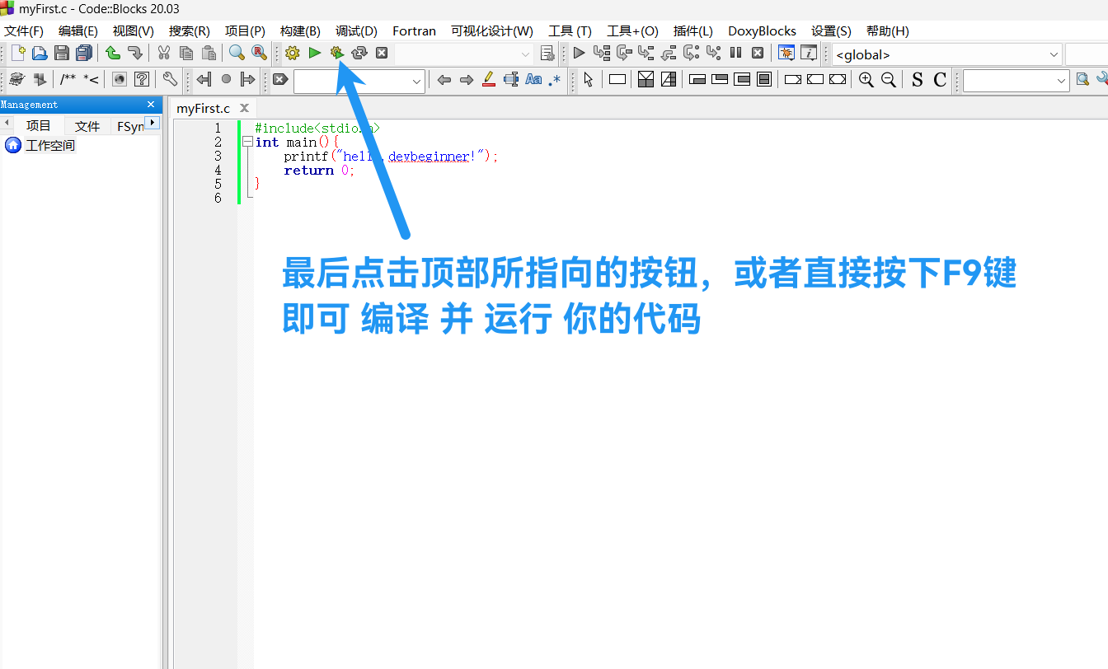Toggle regex .* search option
1108x669 pixels.
coord(555,79)
